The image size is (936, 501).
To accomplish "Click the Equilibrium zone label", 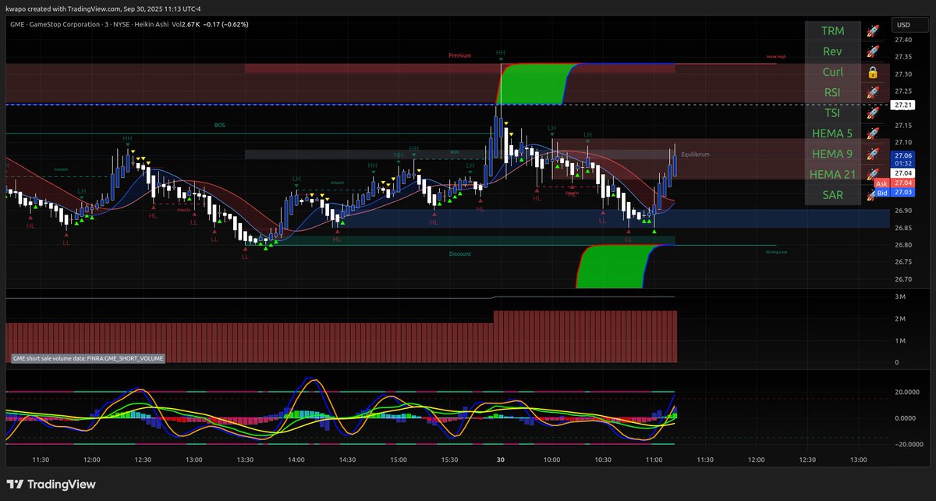I will [696, 155].
